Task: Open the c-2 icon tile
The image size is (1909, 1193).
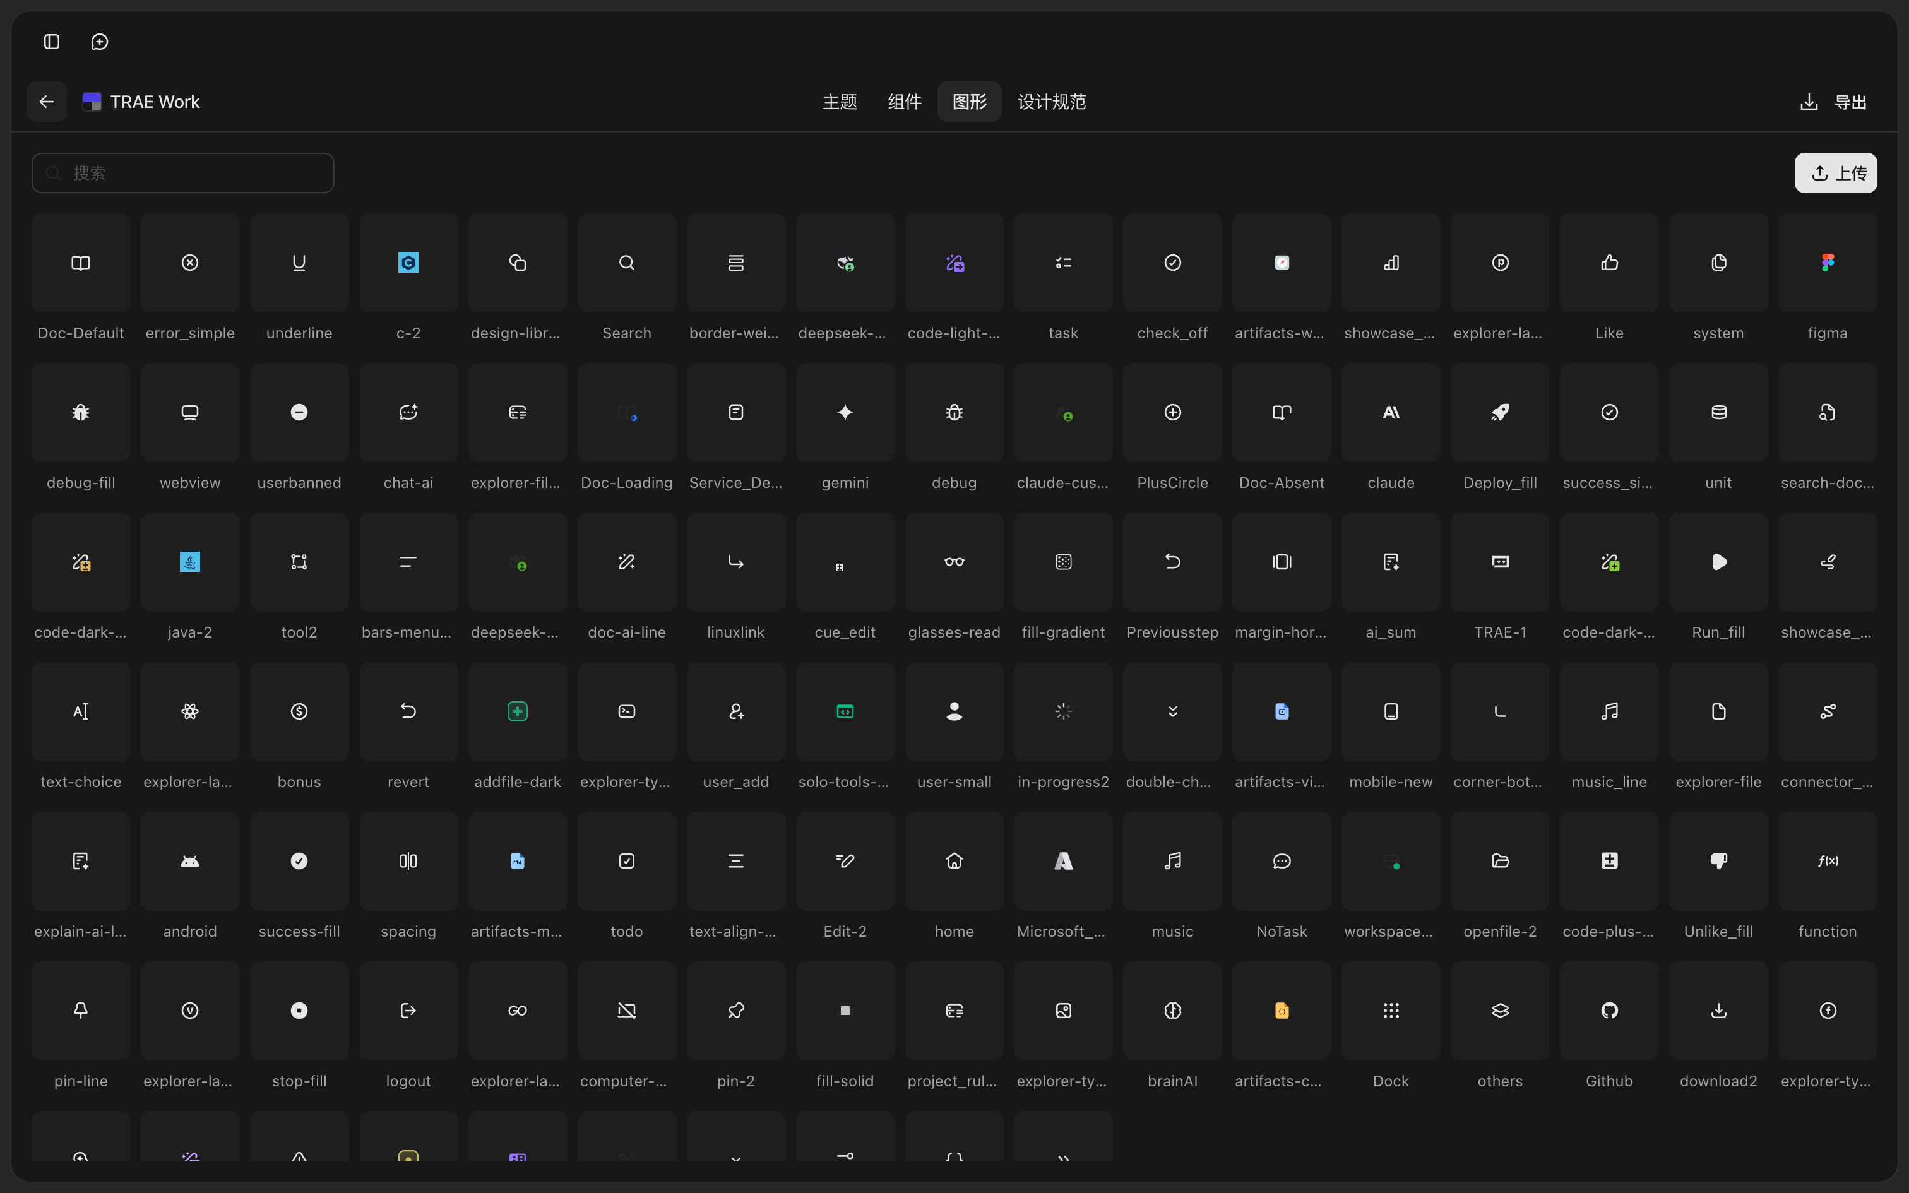Action: tap(408, 263)
